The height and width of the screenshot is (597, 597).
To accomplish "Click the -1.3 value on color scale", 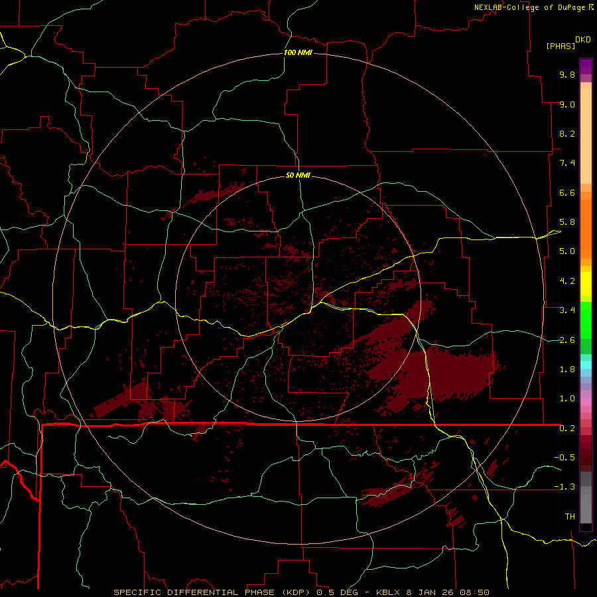I will [564, 487].
